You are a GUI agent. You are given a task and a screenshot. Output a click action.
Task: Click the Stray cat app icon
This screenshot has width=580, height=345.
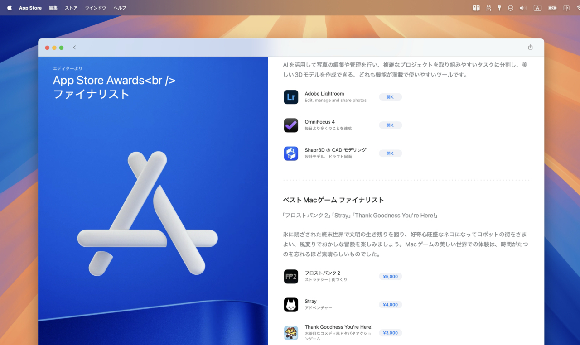pos(291,305)
